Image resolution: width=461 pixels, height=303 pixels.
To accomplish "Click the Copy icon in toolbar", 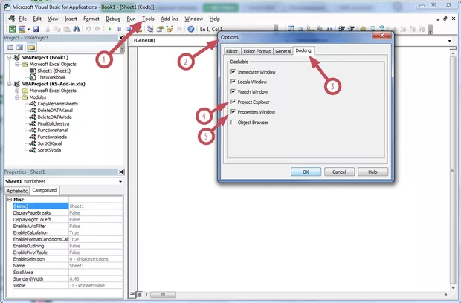I will (x=57, y=29).
